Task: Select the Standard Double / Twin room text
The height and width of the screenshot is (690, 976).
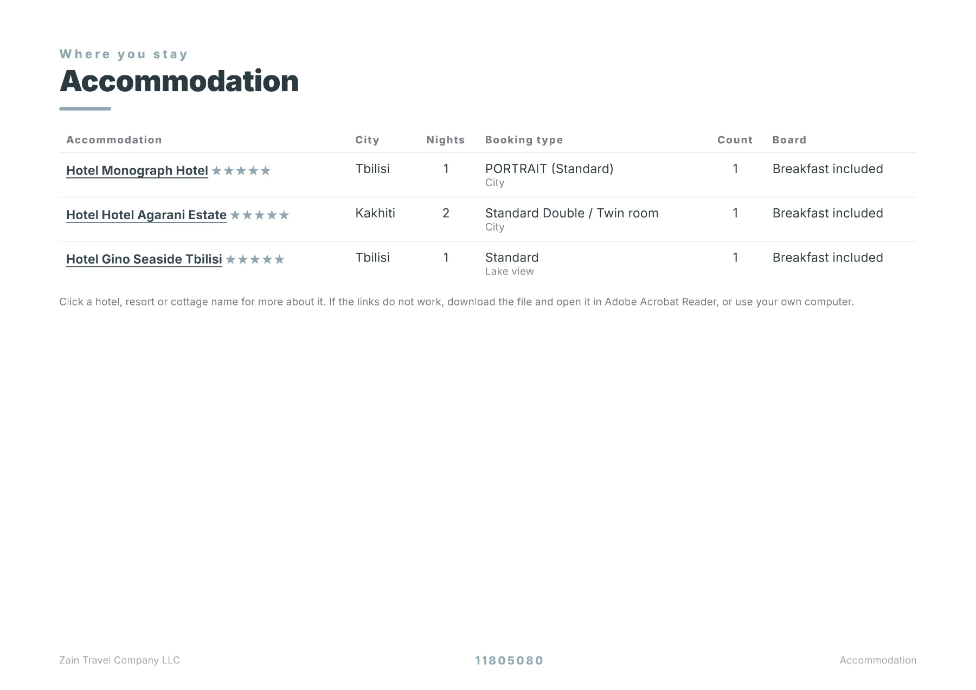Action: 572,213
